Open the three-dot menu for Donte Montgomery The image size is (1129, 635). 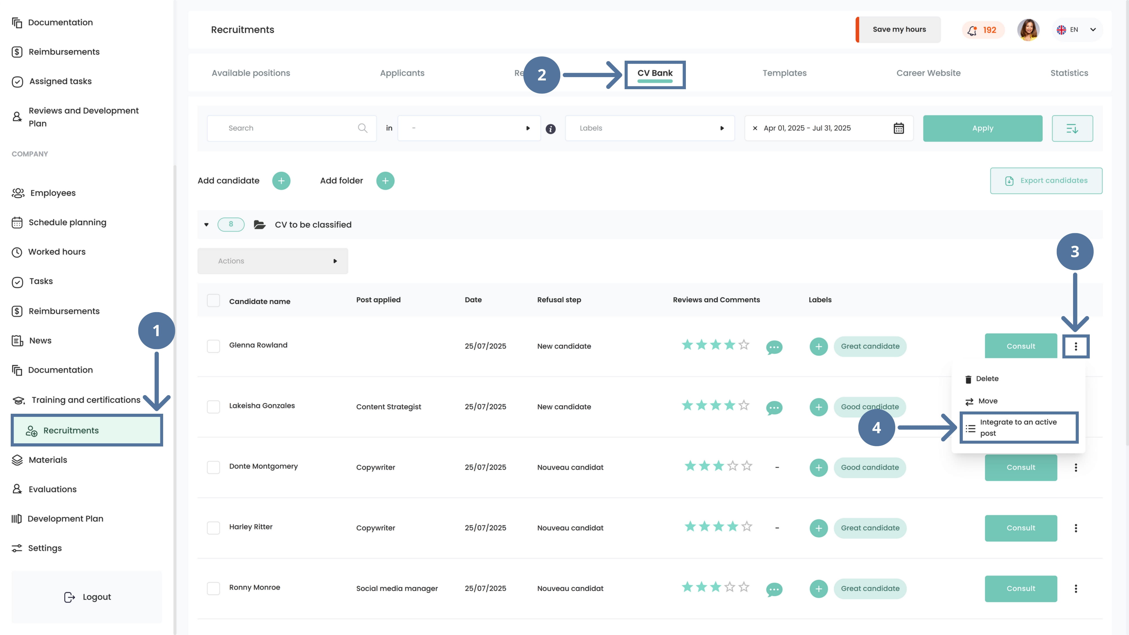(1076, 468)
